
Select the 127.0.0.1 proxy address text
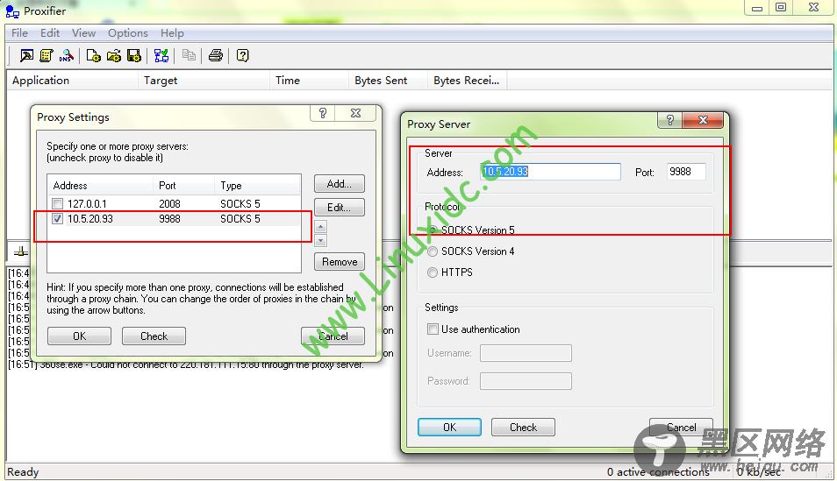click(87, 204)
